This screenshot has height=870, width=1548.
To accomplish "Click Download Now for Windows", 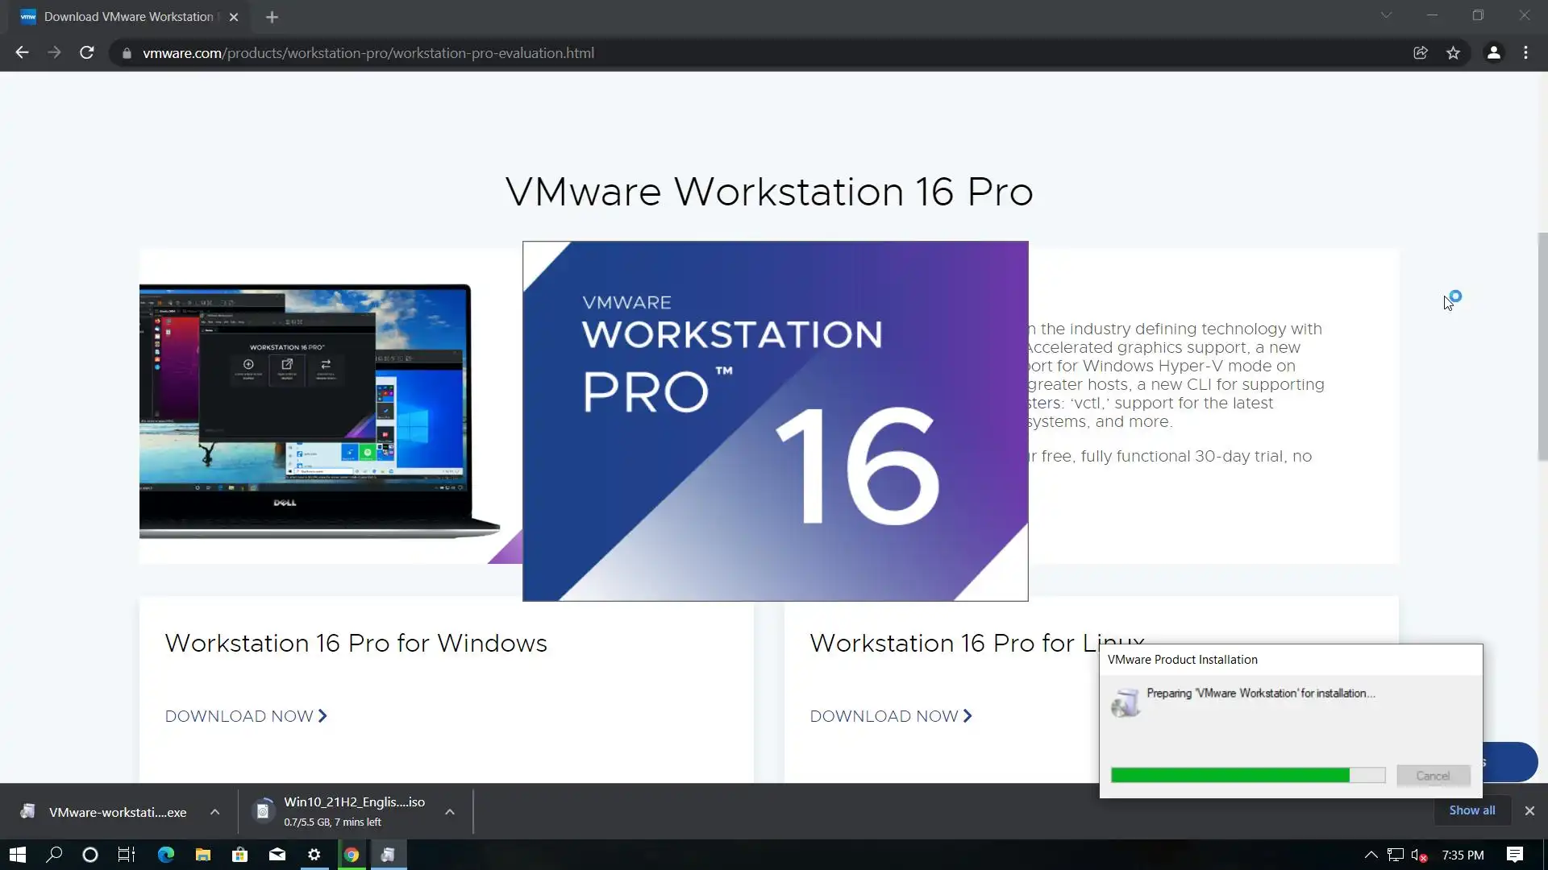I will 245,716.
